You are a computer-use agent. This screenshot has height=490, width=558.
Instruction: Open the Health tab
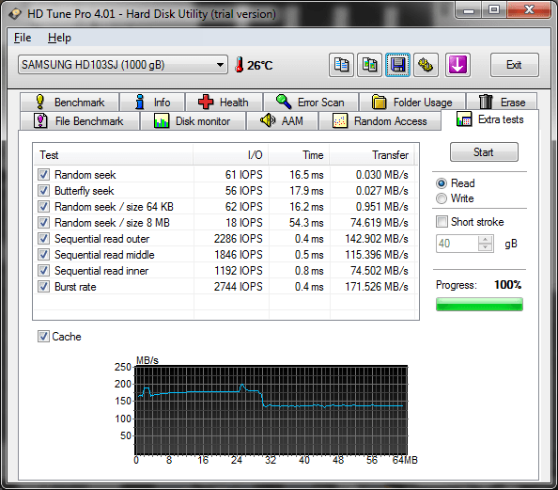224,103
